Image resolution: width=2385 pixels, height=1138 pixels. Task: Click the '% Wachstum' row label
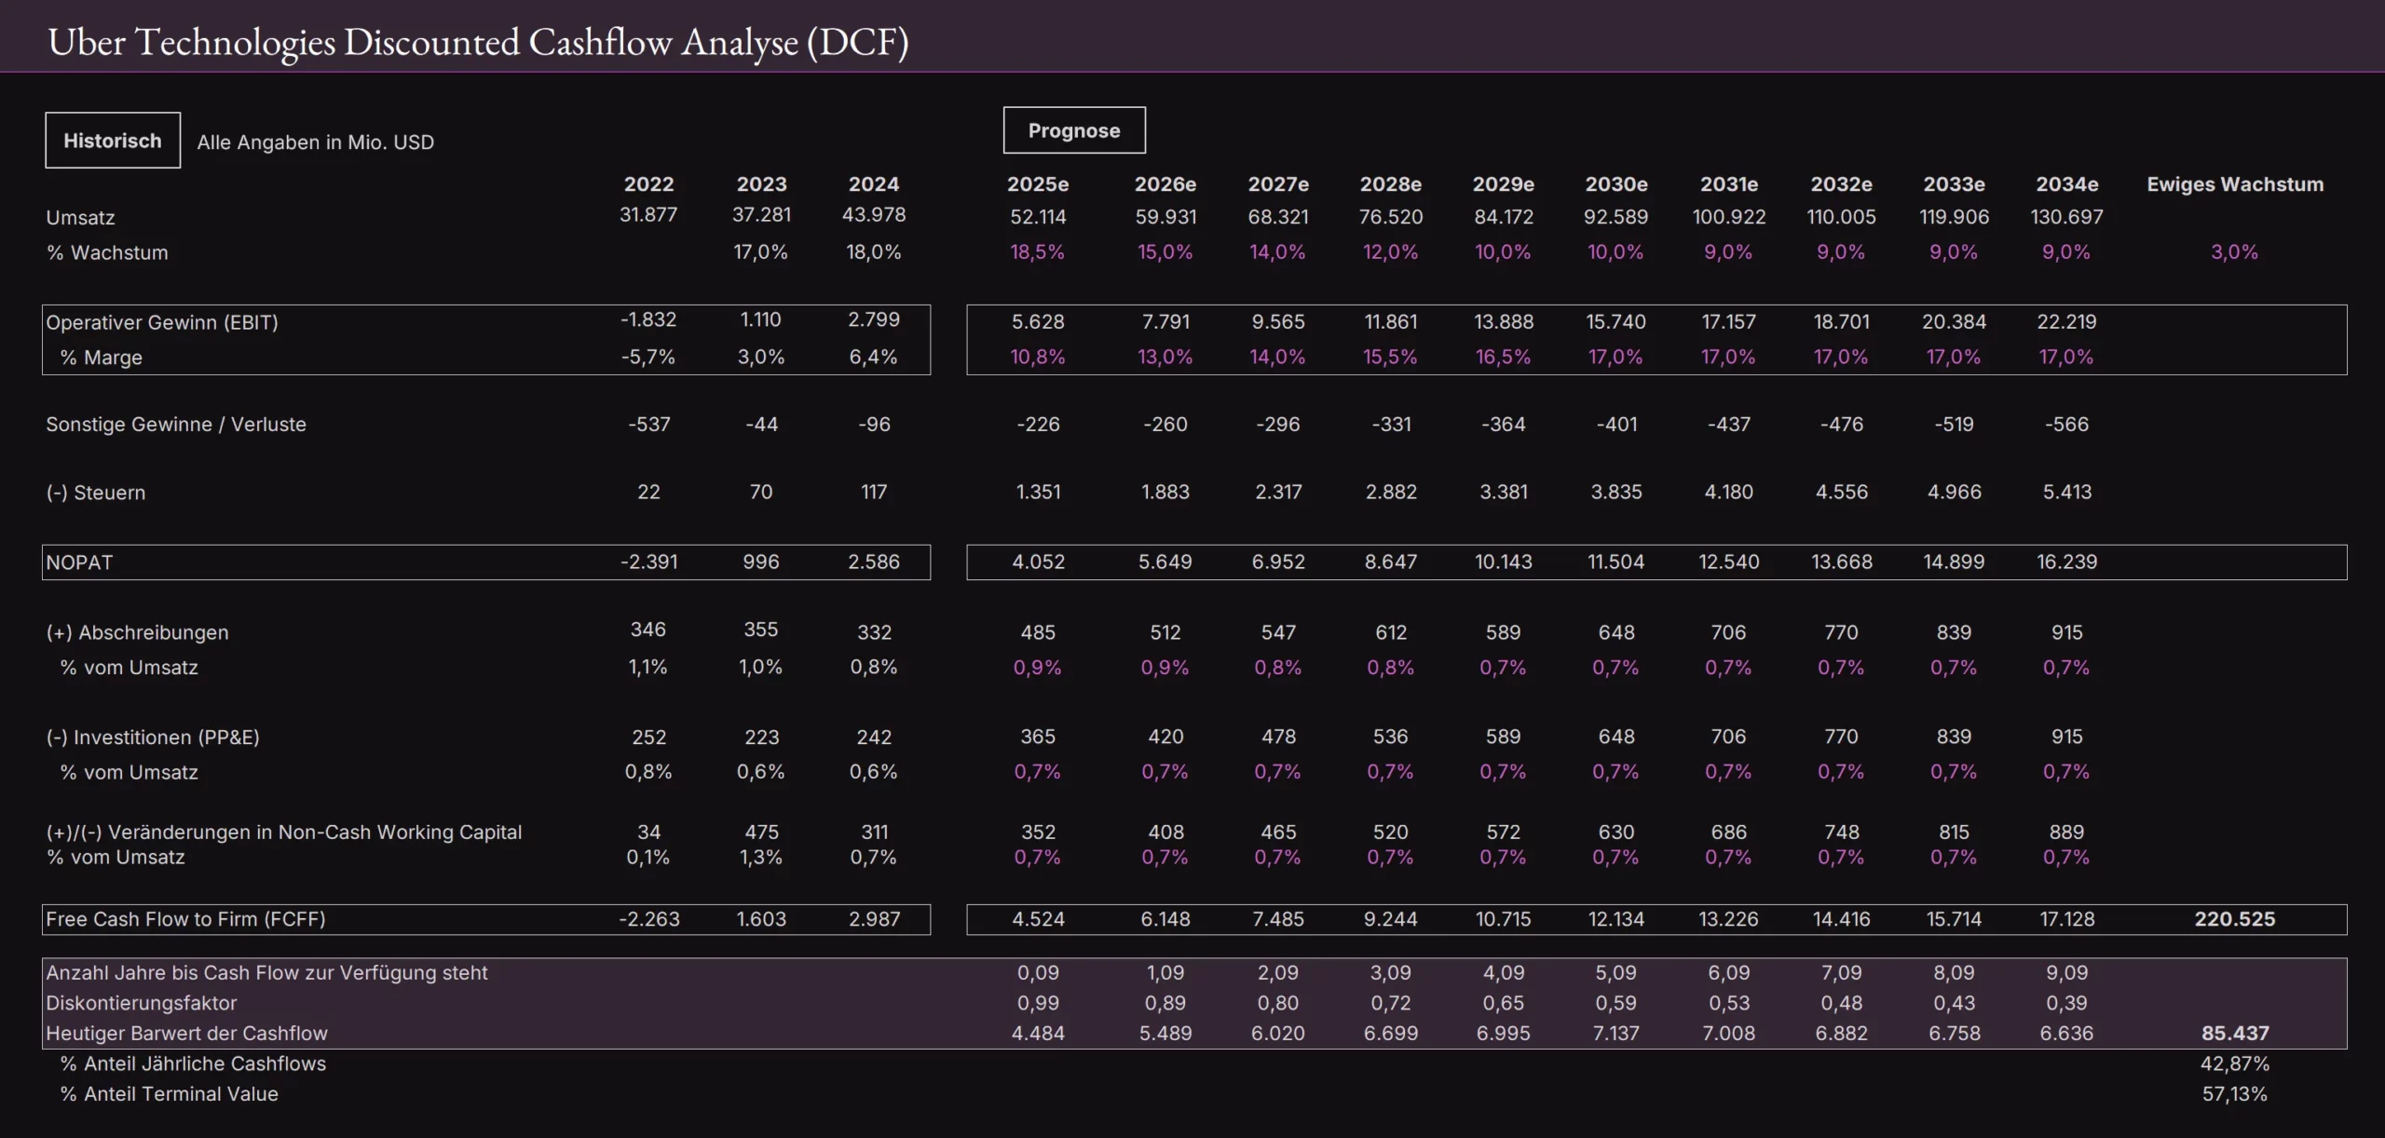(107, 252)
